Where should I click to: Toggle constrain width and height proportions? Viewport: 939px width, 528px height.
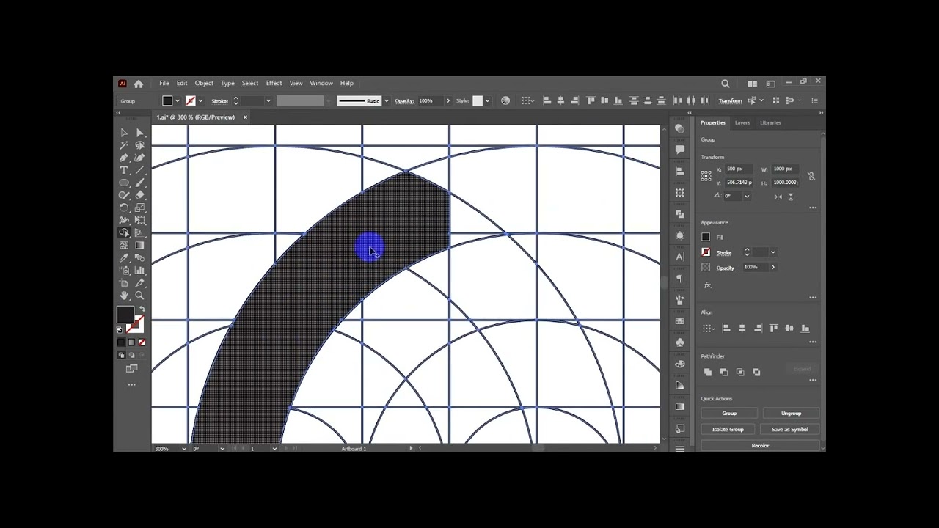pyautogui.click(x=811, y=176)
